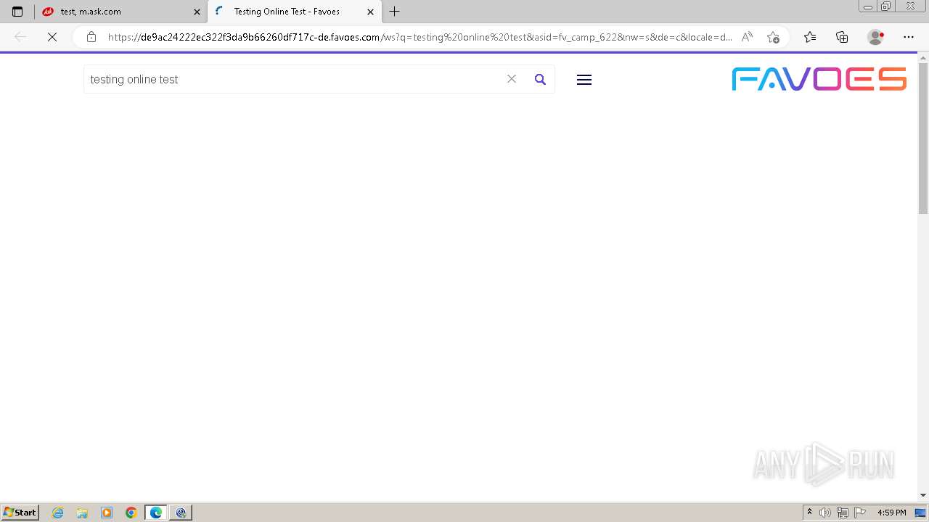
Task: Select Edge in the taskbar
Action: coord(156,513)
